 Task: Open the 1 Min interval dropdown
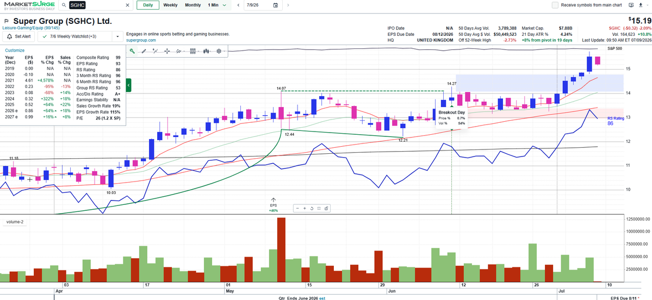(217, 5)
